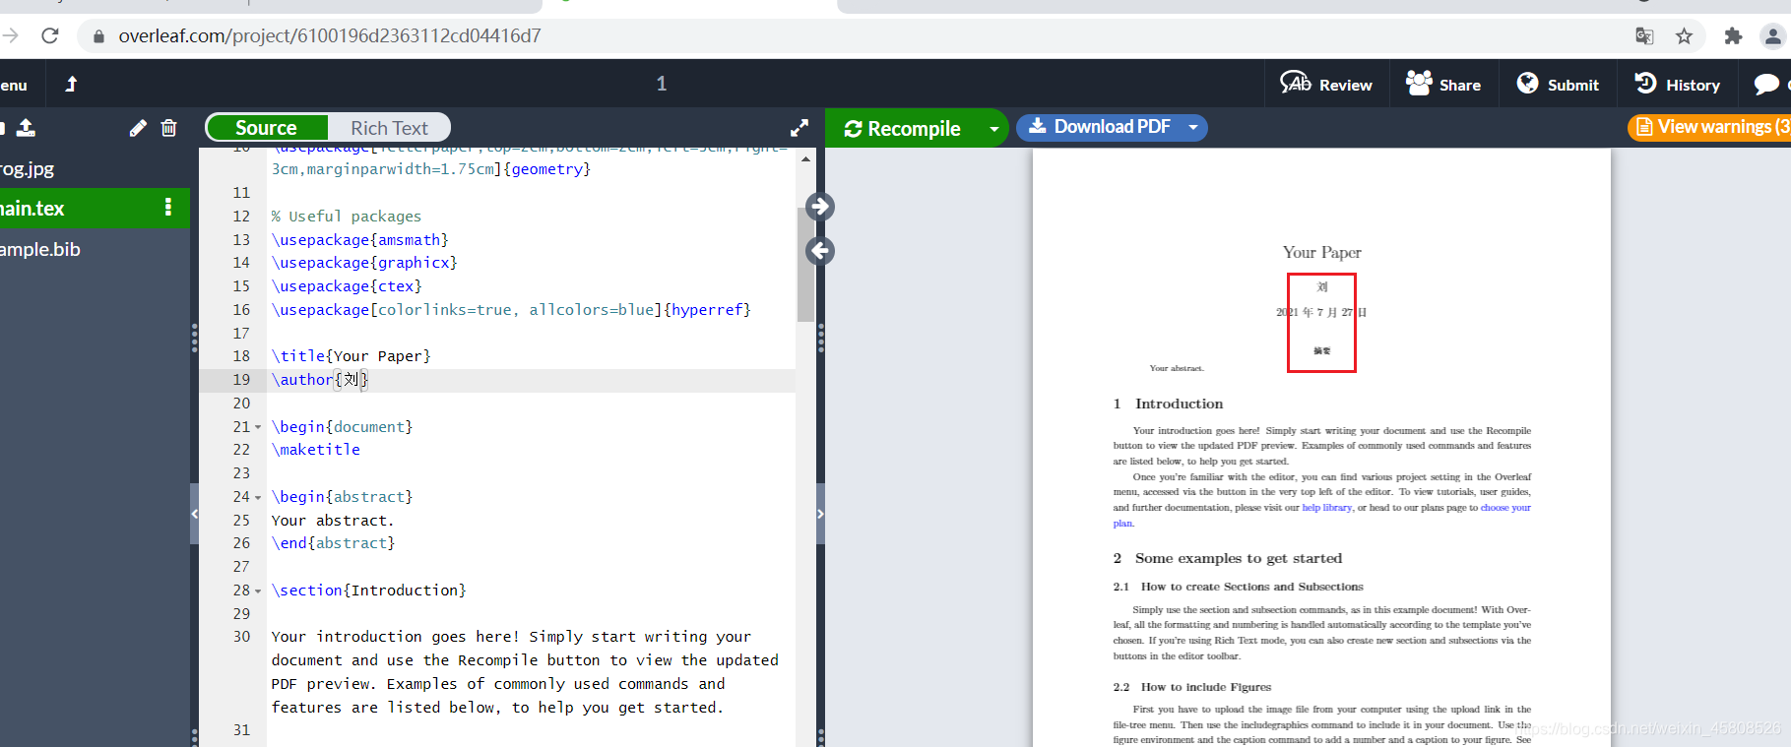1791x747 pixels.
Task: Go up a level with the arrow icon
Action: click(71, 85)
